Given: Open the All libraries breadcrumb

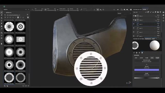Looking at the screenshot, I should [x=9, y=12].
